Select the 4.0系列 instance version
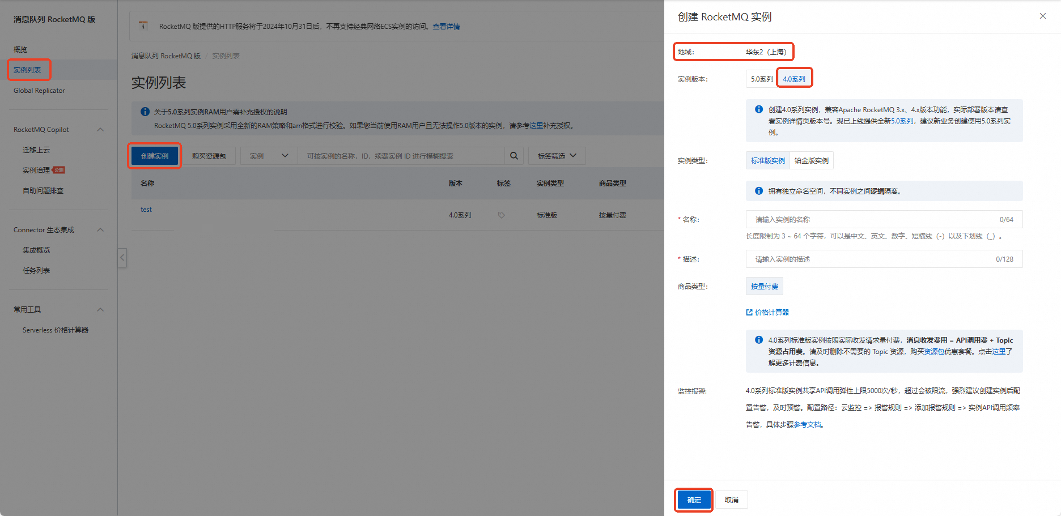 (x=794, y=79)
